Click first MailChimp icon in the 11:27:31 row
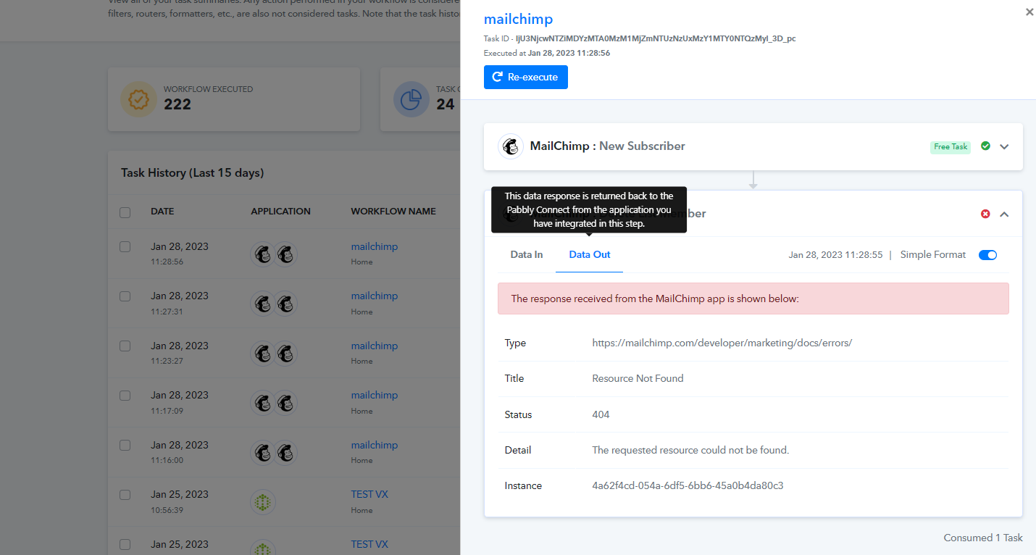The height and width of the screenshot is (555, 1036). click(264, 304)
